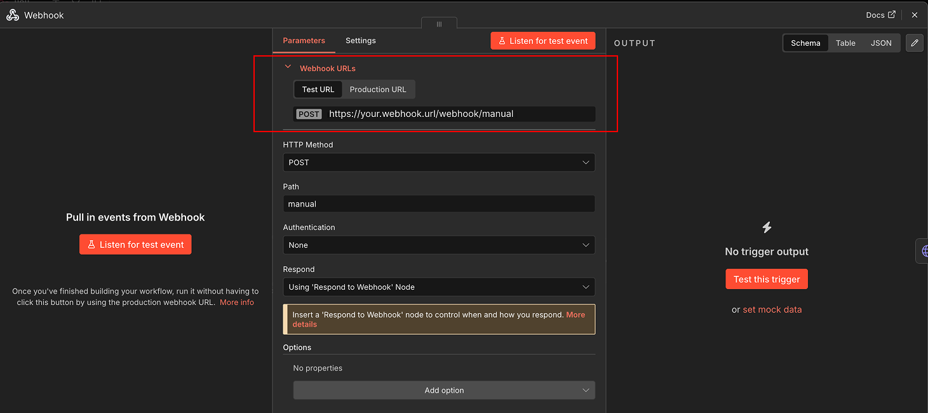
Task: Open the More info link
Action: (x=237, y=302)
